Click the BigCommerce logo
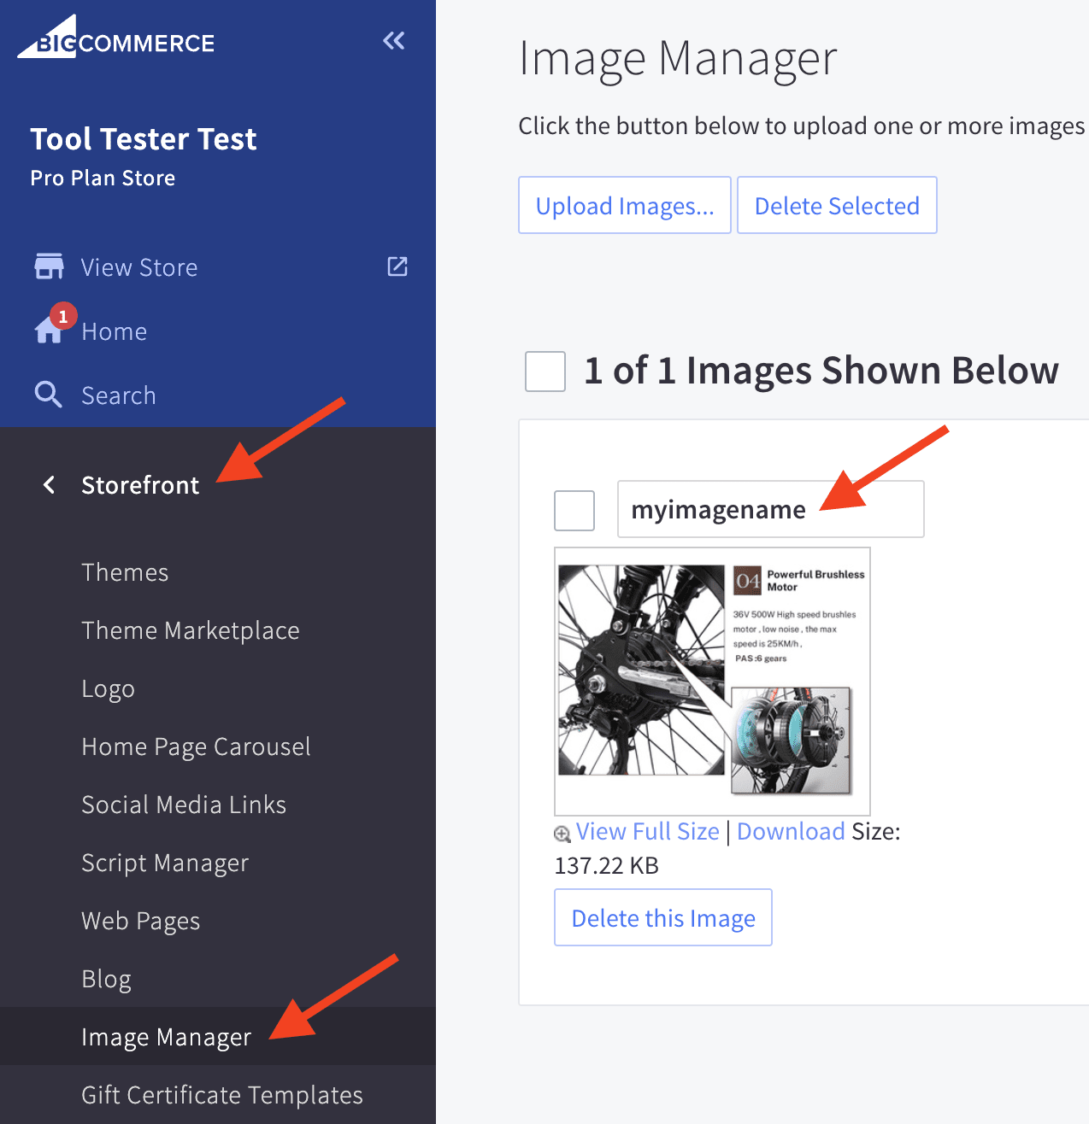 point(116,38)
